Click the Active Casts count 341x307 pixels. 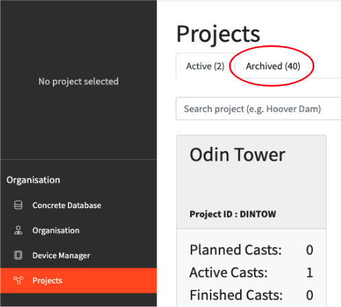309,273
